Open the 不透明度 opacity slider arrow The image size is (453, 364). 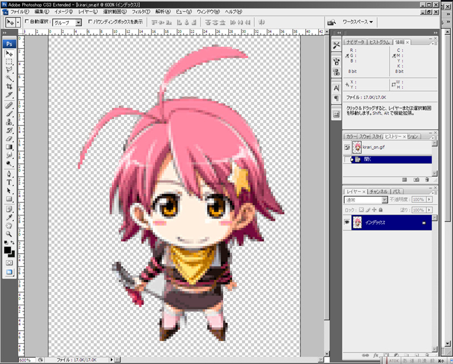tap(429, 200)
